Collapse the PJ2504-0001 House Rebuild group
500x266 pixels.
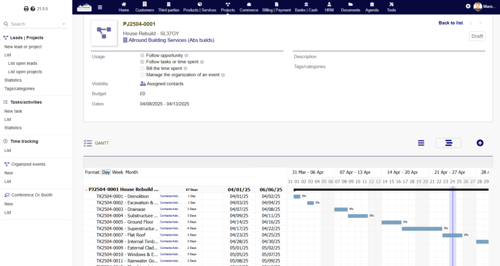click(86, 189)
